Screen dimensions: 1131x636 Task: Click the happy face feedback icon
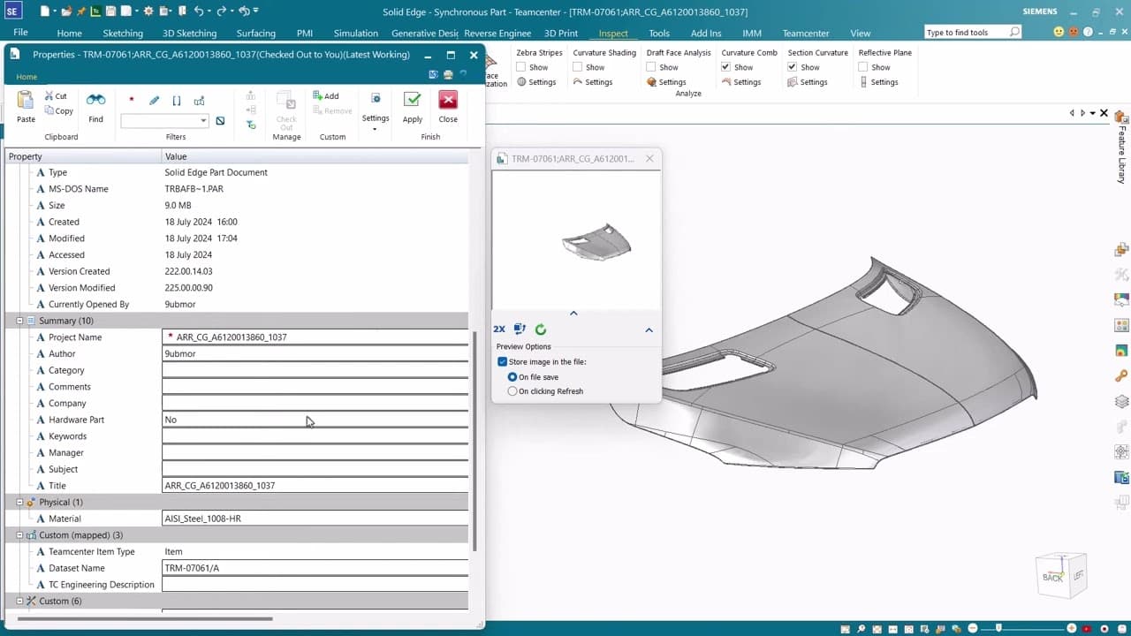[1059, 32]
